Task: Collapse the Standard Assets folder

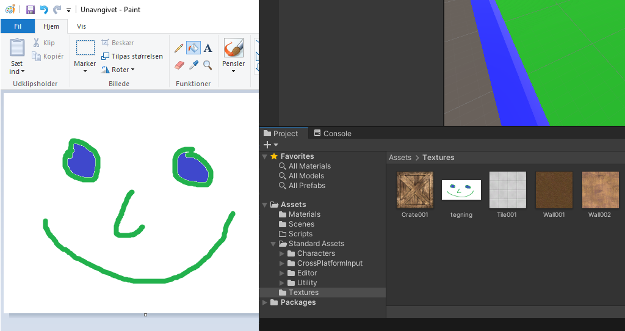Action: click(273, 244)
